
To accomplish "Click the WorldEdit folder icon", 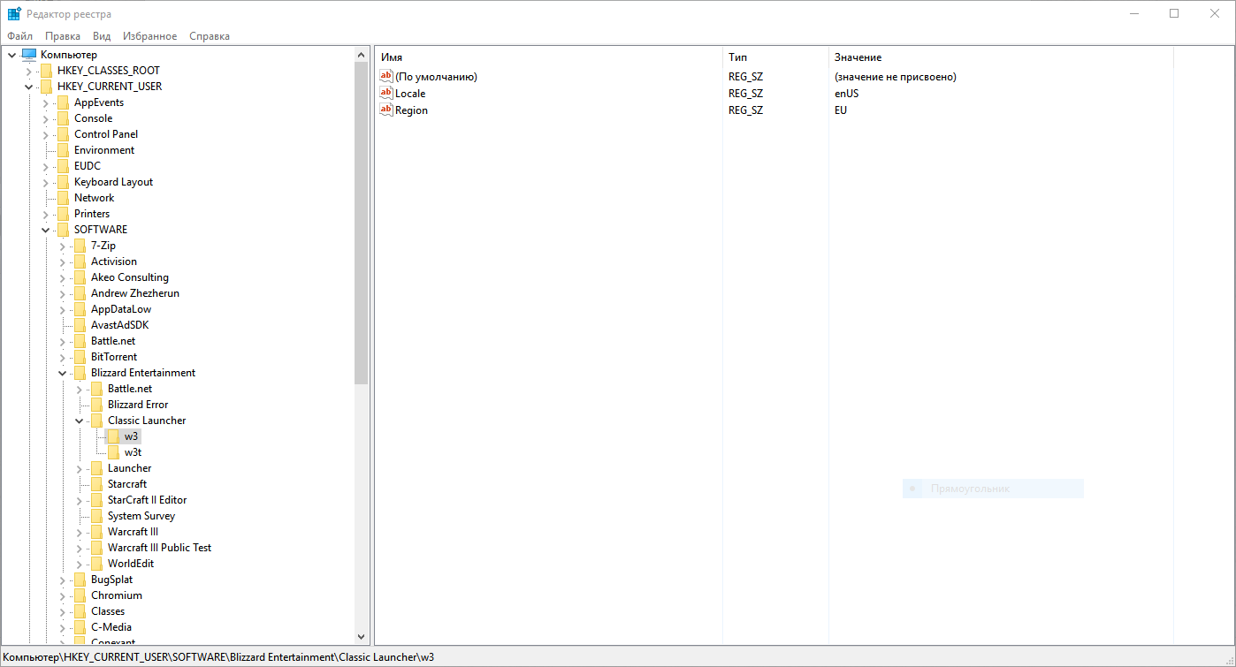I will (x=96, y=564).
